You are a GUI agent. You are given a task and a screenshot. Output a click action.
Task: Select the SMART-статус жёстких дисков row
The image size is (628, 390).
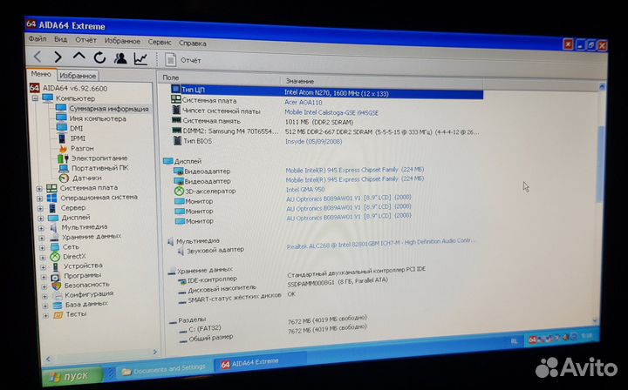[238, 297]
